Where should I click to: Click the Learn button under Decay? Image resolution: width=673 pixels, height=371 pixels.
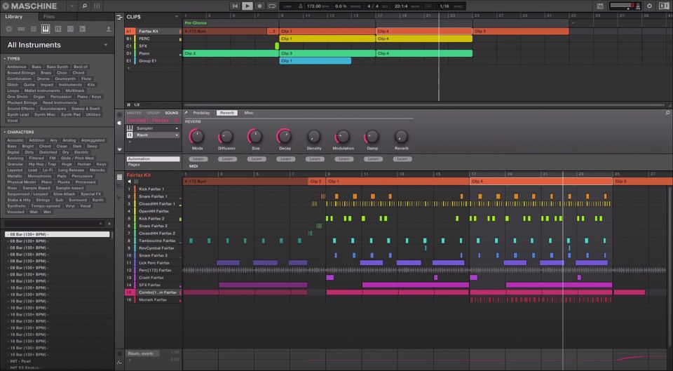[x=284, y=158]
